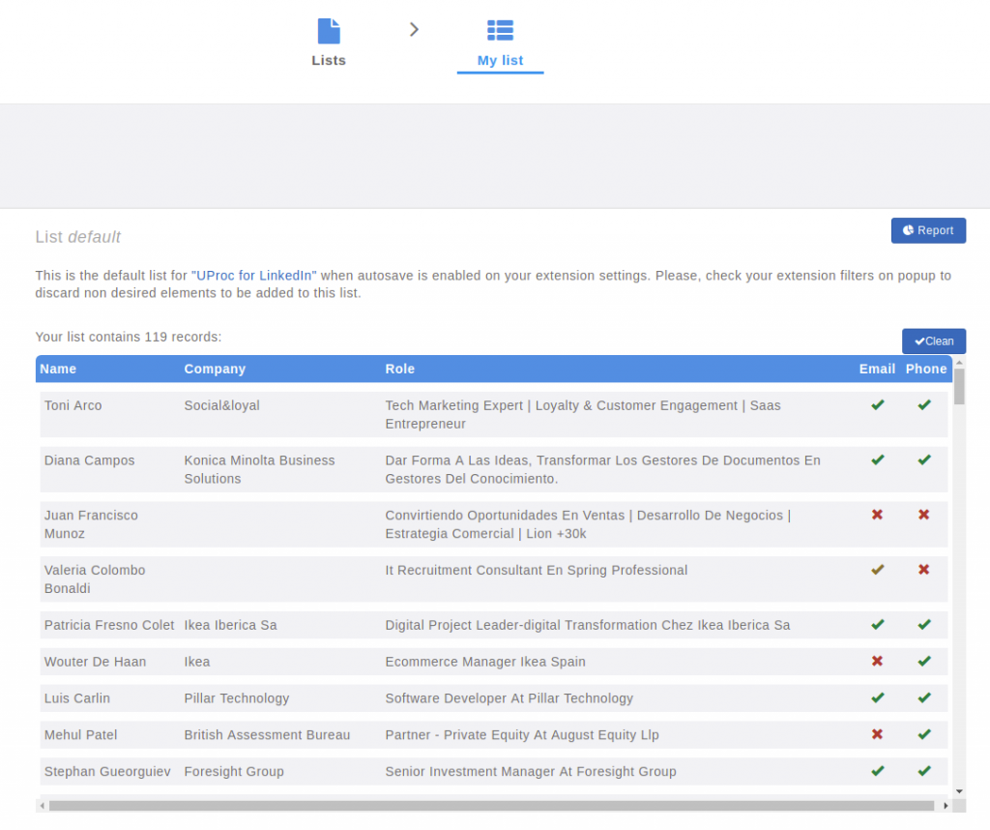
Task: Click the My list table icon
Action: (500, 31)
